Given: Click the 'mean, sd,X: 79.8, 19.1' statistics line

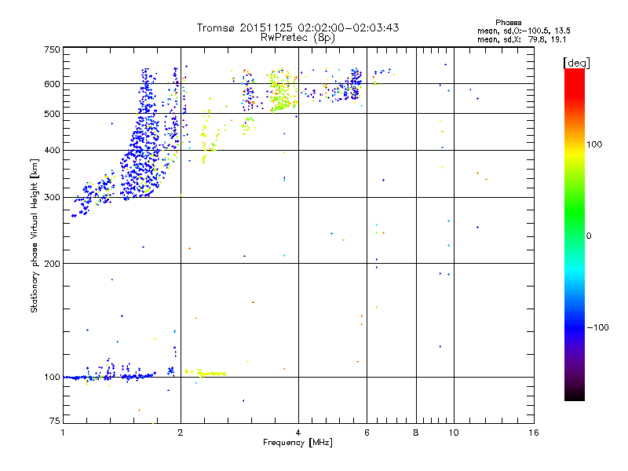Looking at the screenshot, I should [x=521, y=39].
